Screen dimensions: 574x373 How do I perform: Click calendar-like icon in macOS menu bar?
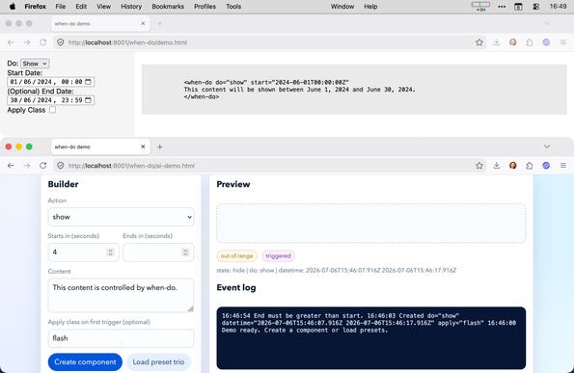pyautogui.click(x=518, y=7)
